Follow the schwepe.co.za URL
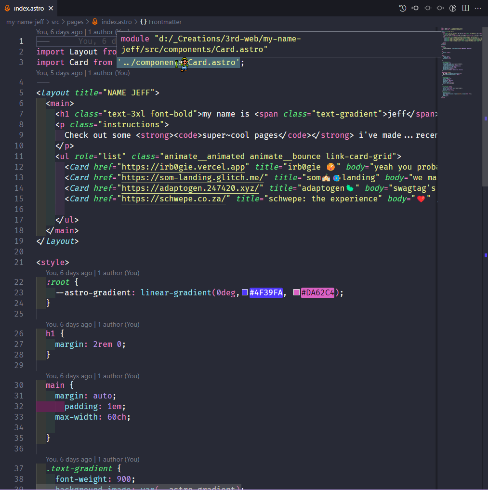The width and height of the screenshot is (488, 490). click(173, 199)
